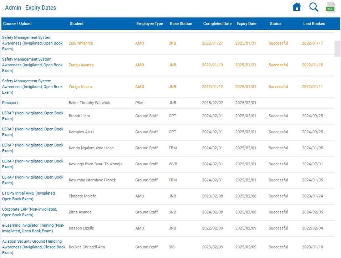Sort by Completed Date column header

pos(217,24)
